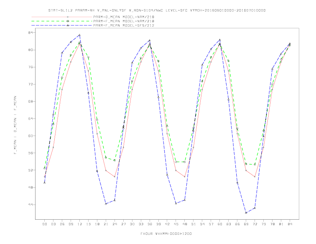Click x-axis tick label 75
Screen dimensions: 316x244
point(264,224)
